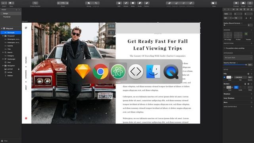Image resolution: width=254 pixels, height=143 pixels.
Task: Toggle the lock on the portrait layer
Action: pyautogui.click(x=19, y=69)
